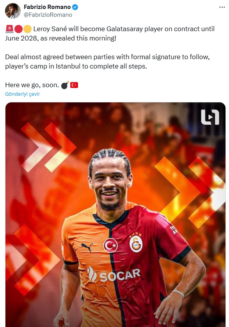Click 'Gönderiyi çevir' to translate the post
This screenshot has height=327, width=229.
tap(22, 94)
